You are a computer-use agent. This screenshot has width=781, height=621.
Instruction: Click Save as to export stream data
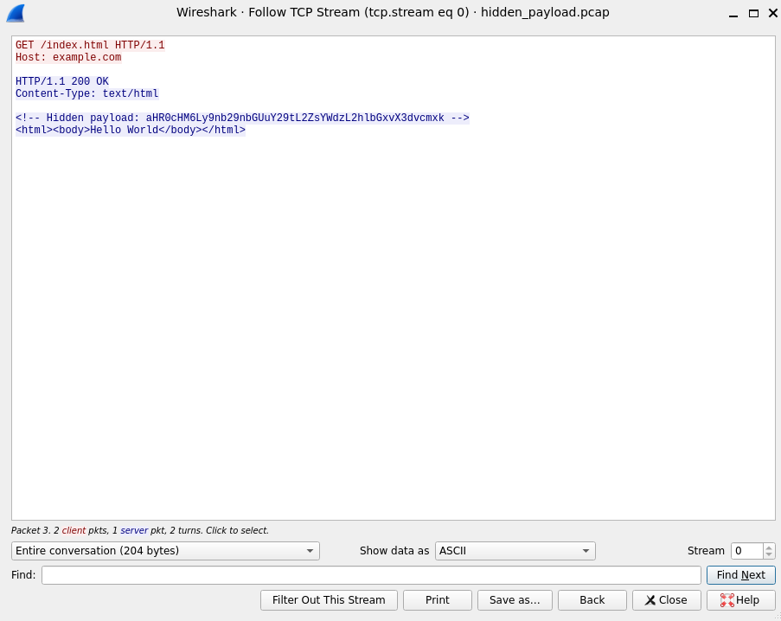pos(514,600)
